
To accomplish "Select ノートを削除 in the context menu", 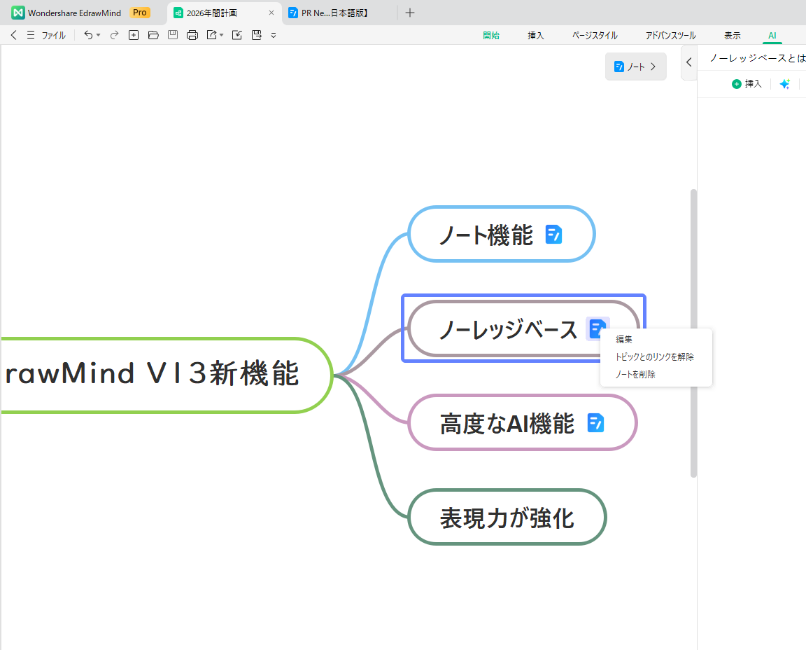I will tap(632, 374).
